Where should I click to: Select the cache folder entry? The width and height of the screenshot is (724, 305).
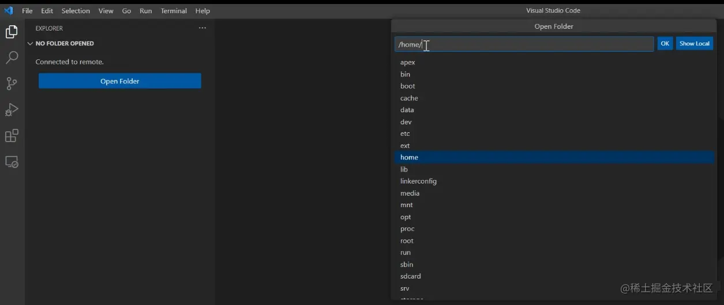554,98
